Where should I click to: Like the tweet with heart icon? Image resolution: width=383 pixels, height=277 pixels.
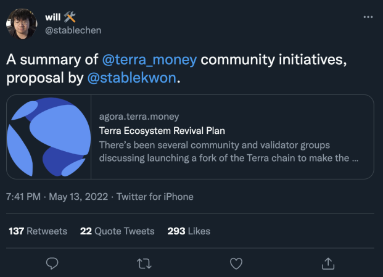(x=236, y=263)
